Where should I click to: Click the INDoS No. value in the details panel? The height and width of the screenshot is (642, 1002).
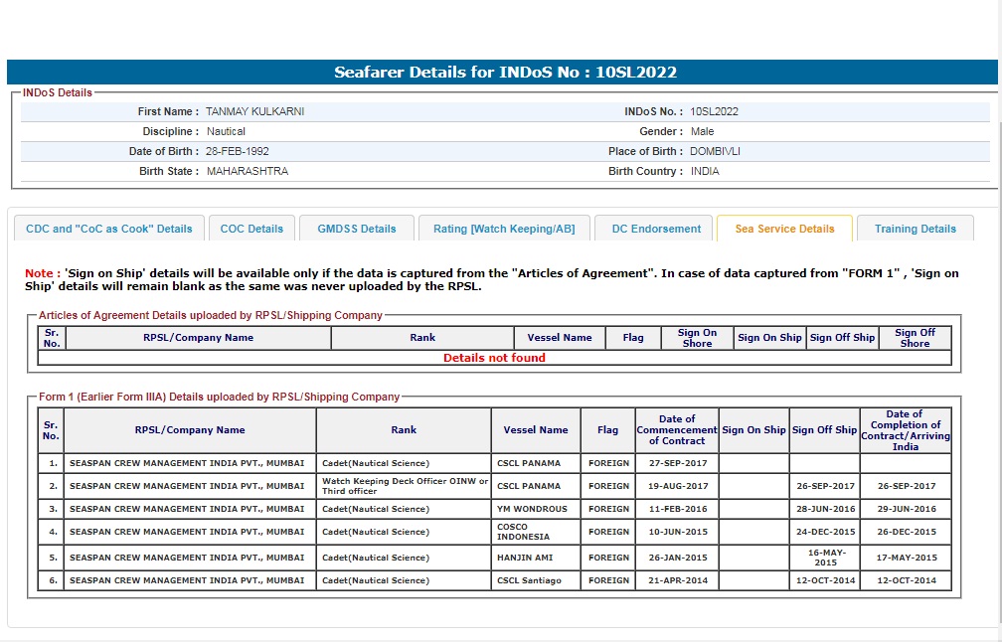point(714,112)
